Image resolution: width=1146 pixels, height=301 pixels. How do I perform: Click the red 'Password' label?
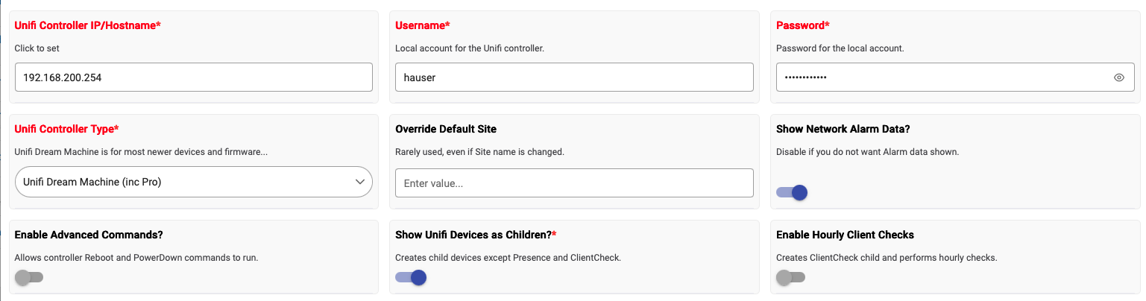pyautogui.click(x=802, y=25)
